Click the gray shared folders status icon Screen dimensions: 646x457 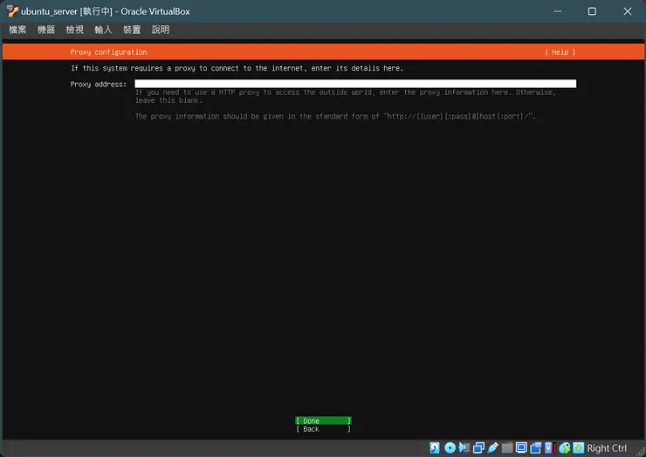pos(507,447)
